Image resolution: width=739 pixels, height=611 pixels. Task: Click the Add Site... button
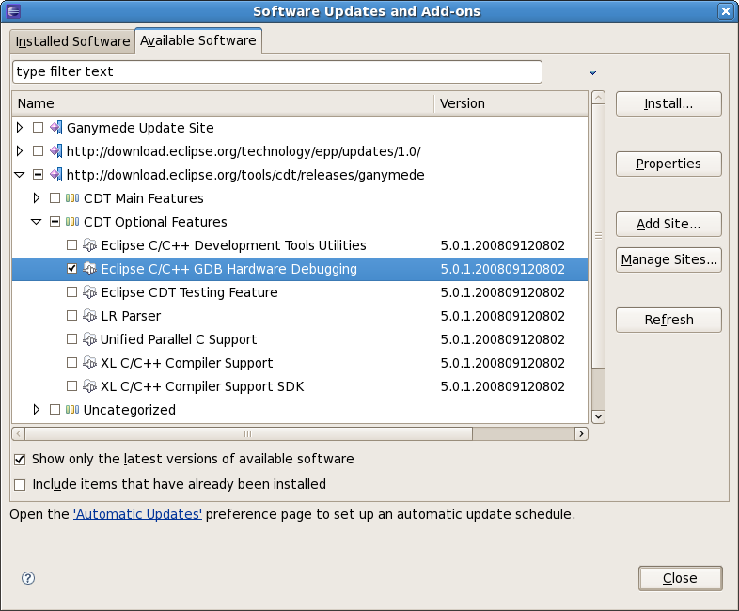[x=668, y=224]
